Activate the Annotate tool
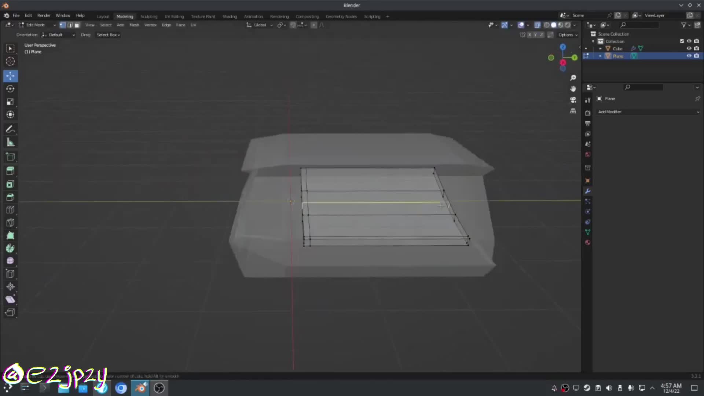Screen dimensions: 704x396 click(x=10, y=129)
